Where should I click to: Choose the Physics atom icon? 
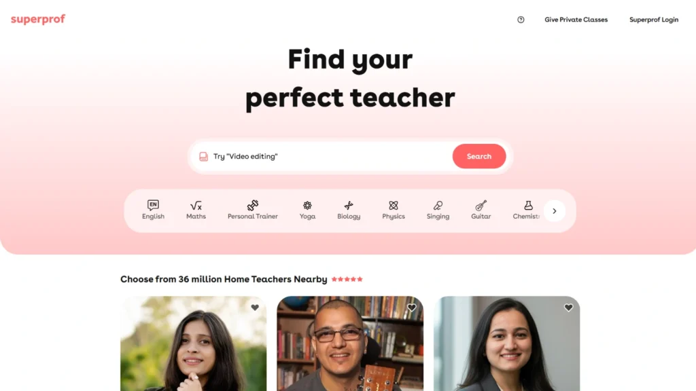(394, 205)
